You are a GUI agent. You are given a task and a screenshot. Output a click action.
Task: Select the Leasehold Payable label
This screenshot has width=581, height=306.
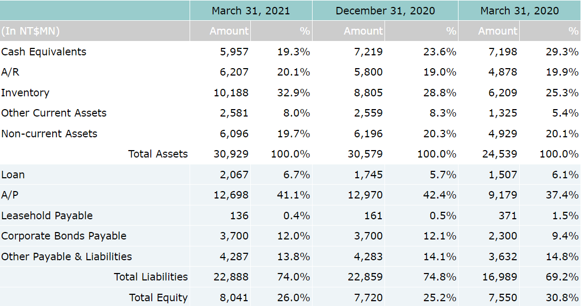pos(47,216)
